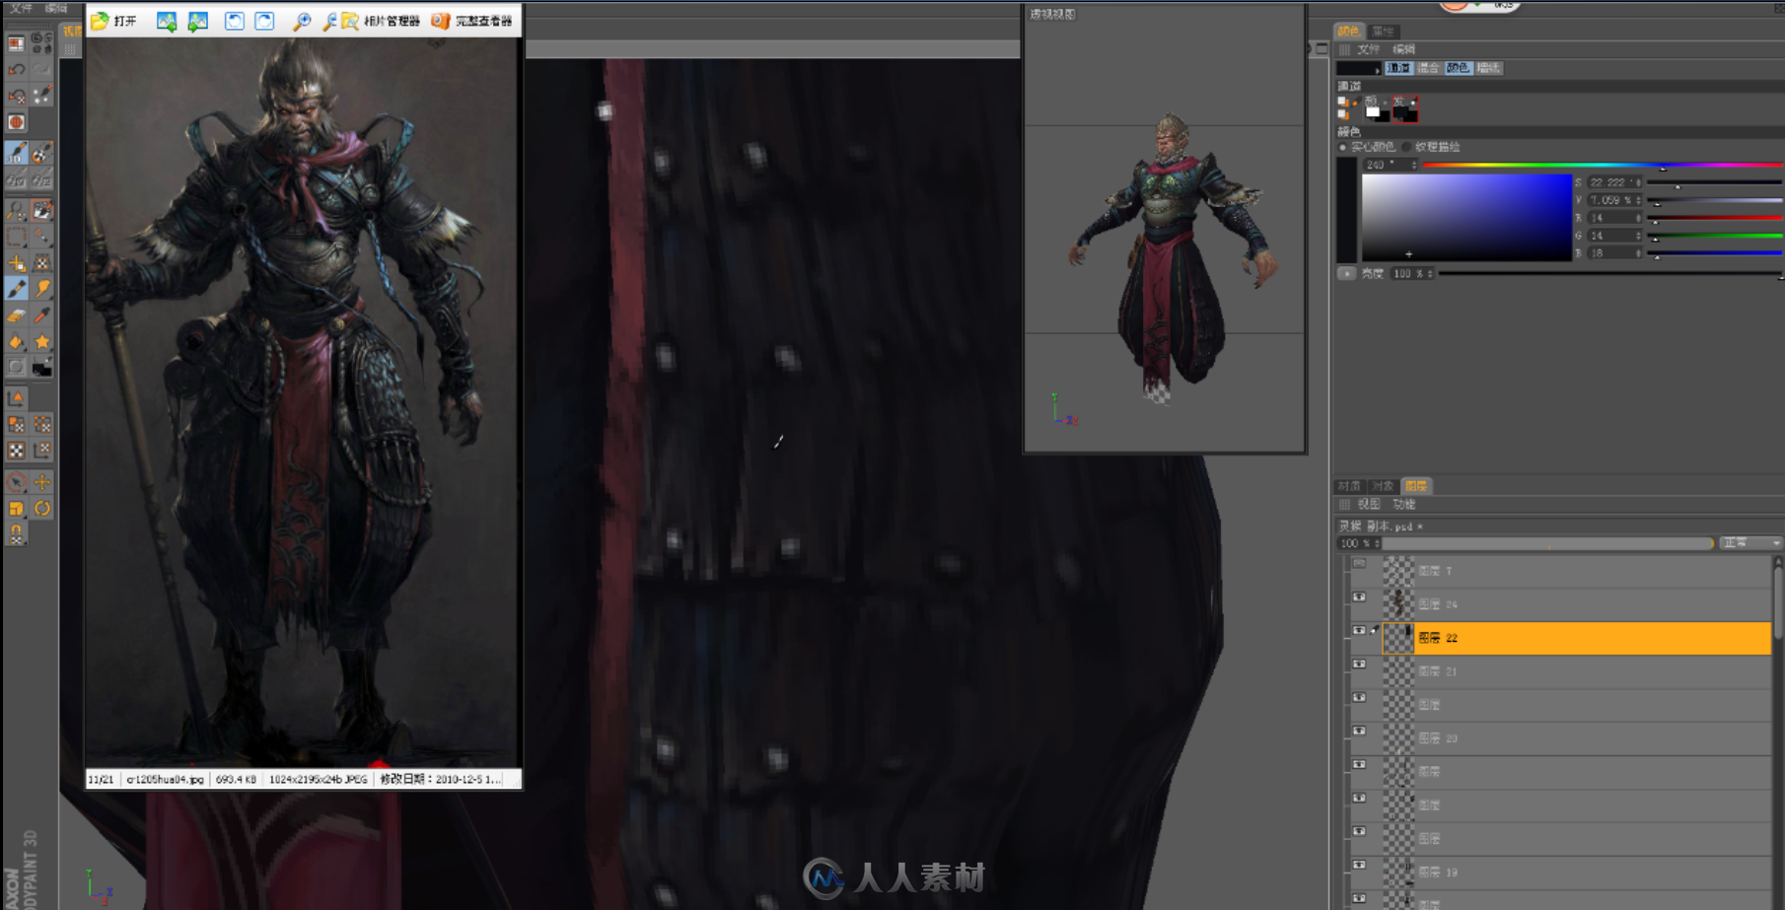Toggle the 混合 button in color panel
Screen dimensions: 1785x910
click(1428, 68)
